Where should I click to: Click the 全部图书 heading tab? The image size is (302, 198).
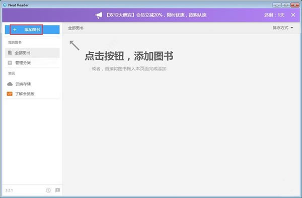click(x=75, y=28)
